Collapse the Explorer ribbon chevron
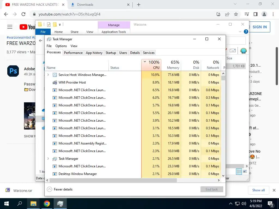 240,32
